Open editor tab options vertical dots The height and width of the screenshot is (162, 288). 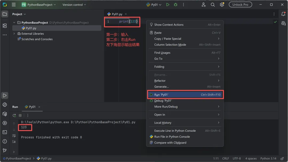274,14
